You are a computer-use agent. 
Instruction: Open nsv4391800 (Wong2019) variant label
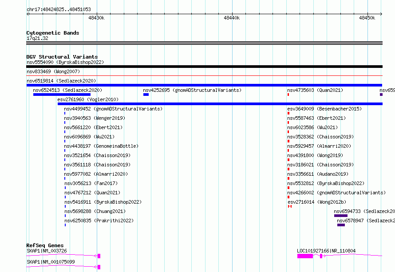pos(315,155)
